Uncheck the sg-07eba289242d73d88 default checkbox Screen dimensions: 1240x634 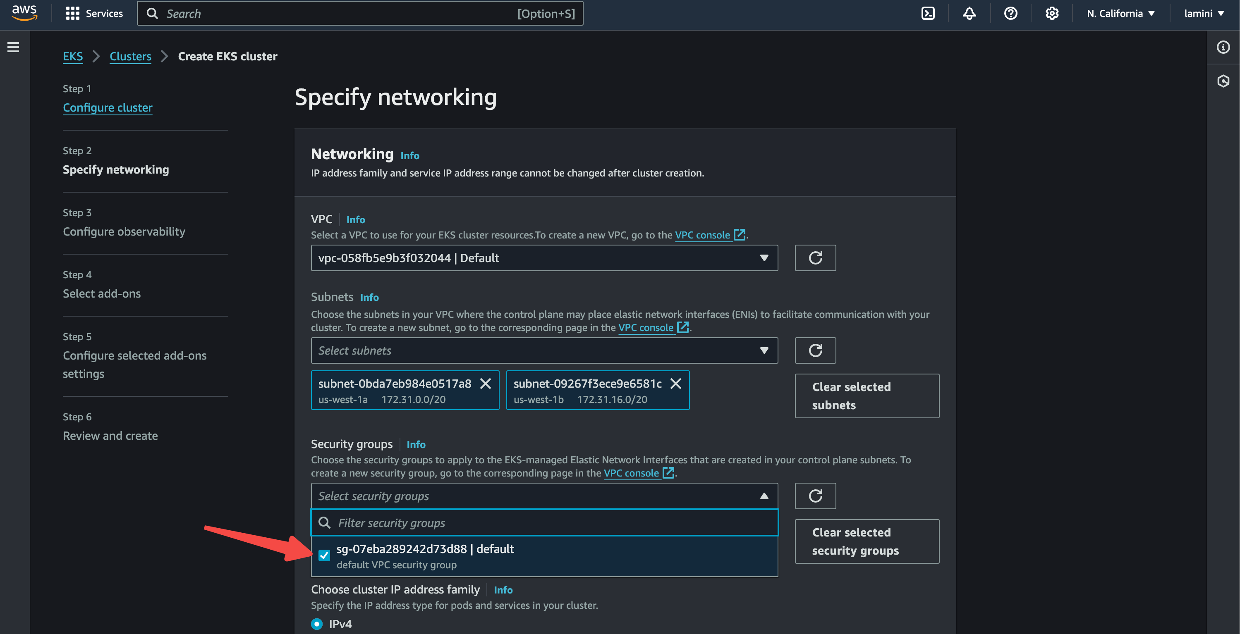pyautogui.click(x=324, y=555)
